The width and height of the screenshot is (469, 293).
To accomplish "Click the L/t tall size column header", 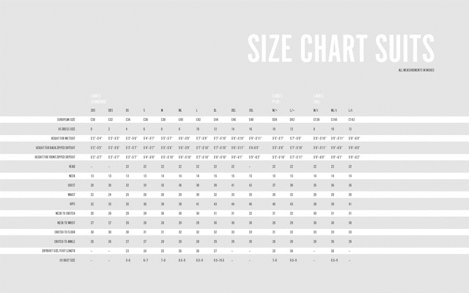I will [350, 110].
